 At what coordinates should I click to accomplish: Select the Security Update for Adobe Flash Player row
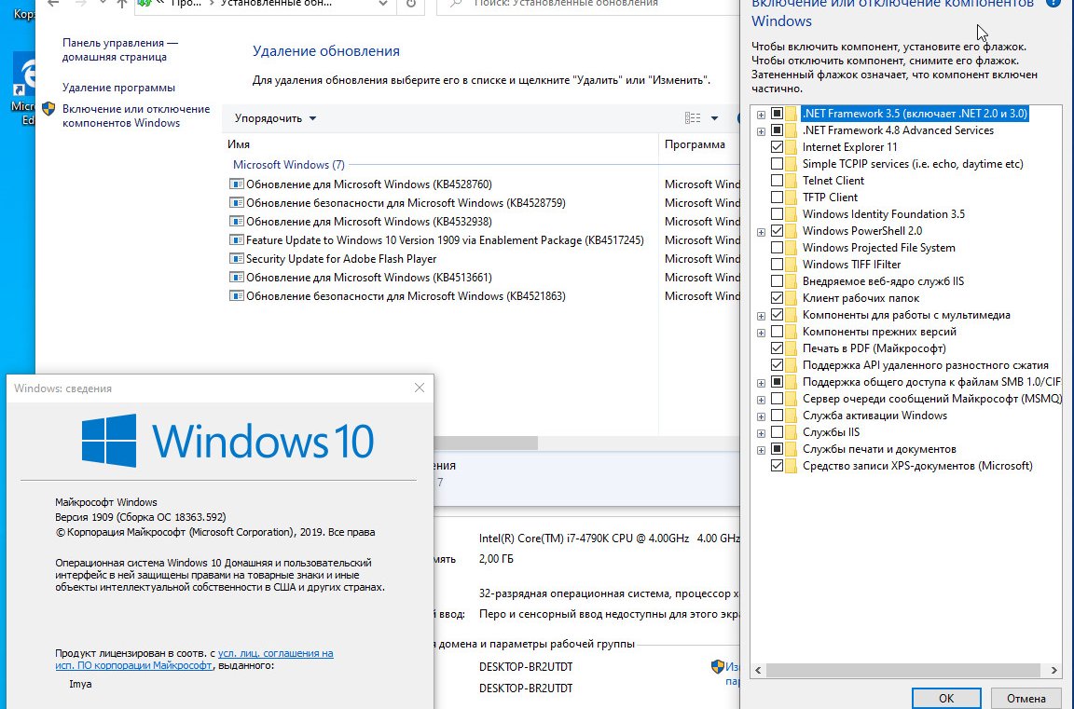(x=484, y=259)
